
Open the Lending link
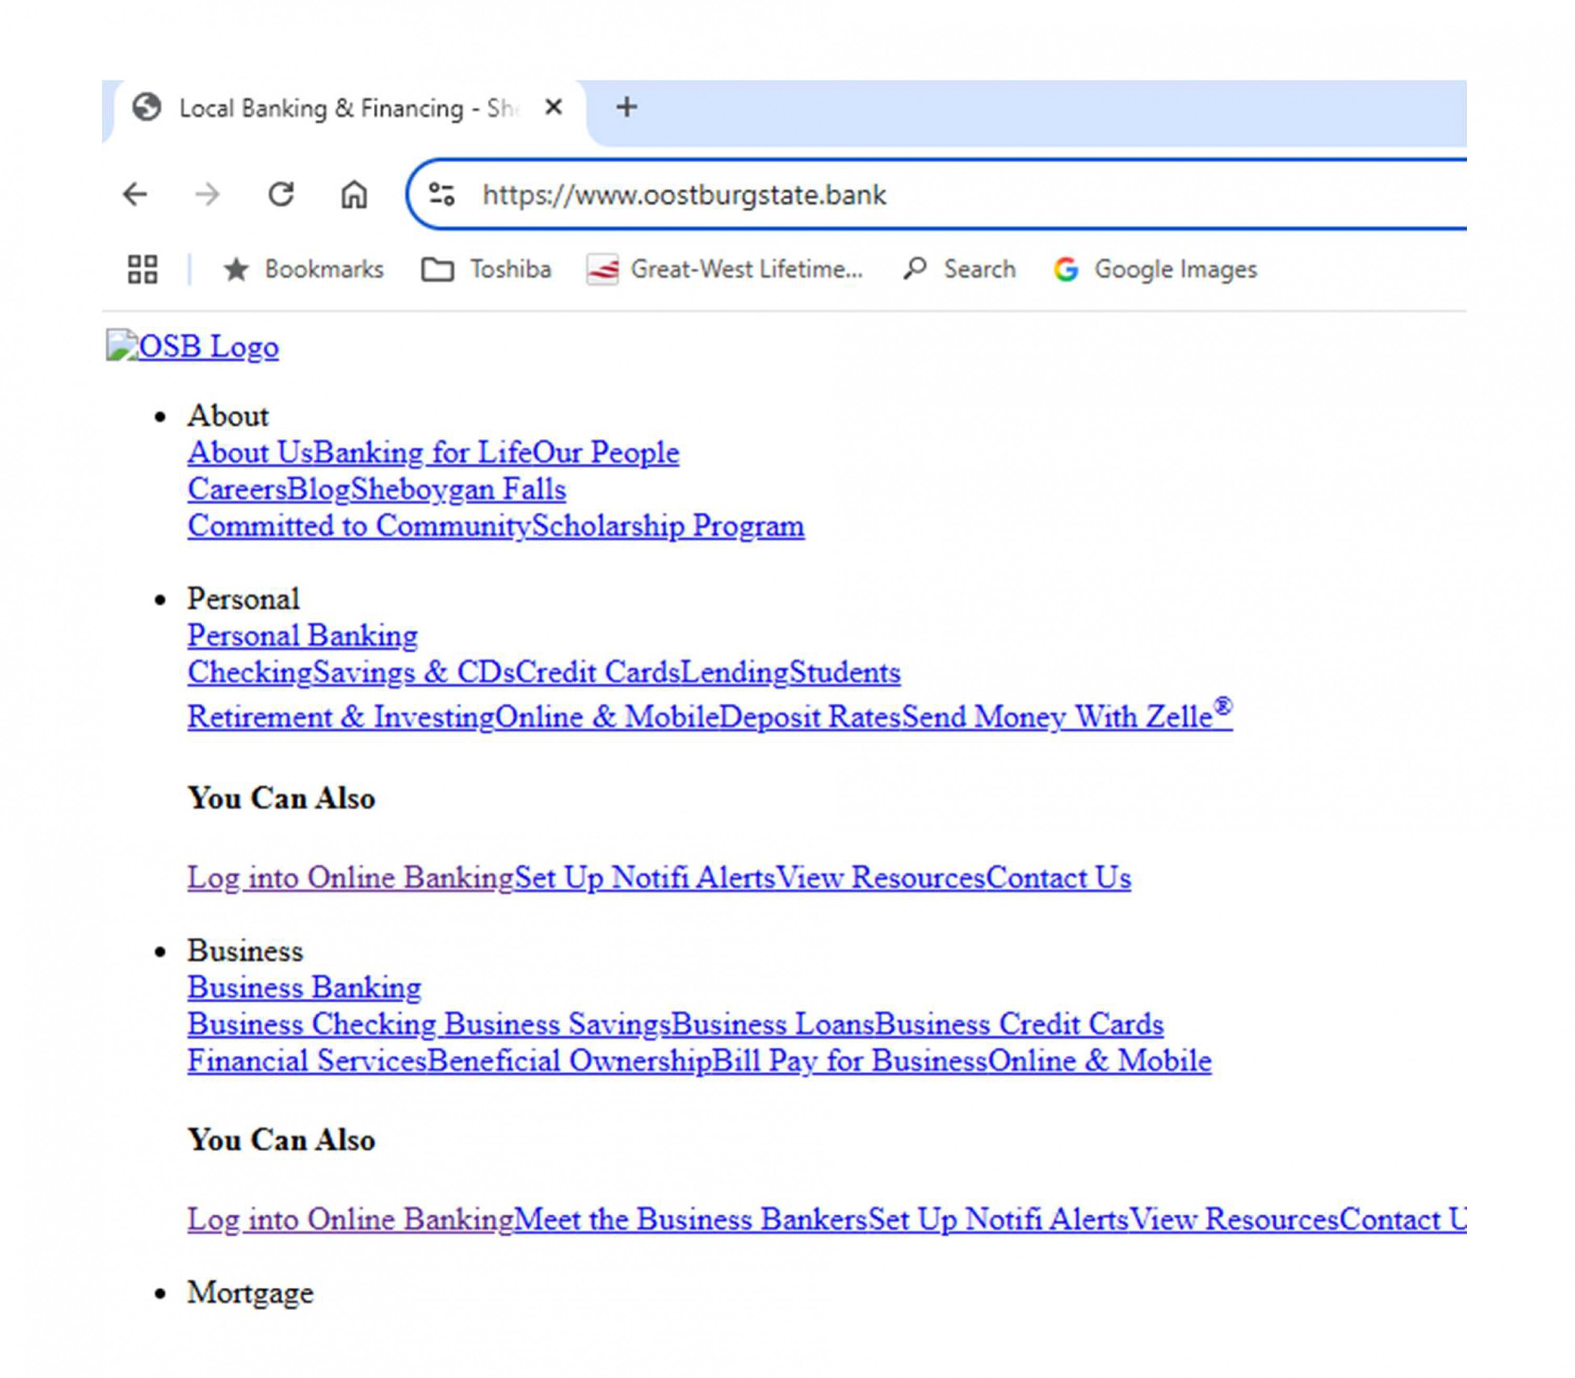click(x=734, y=672)
